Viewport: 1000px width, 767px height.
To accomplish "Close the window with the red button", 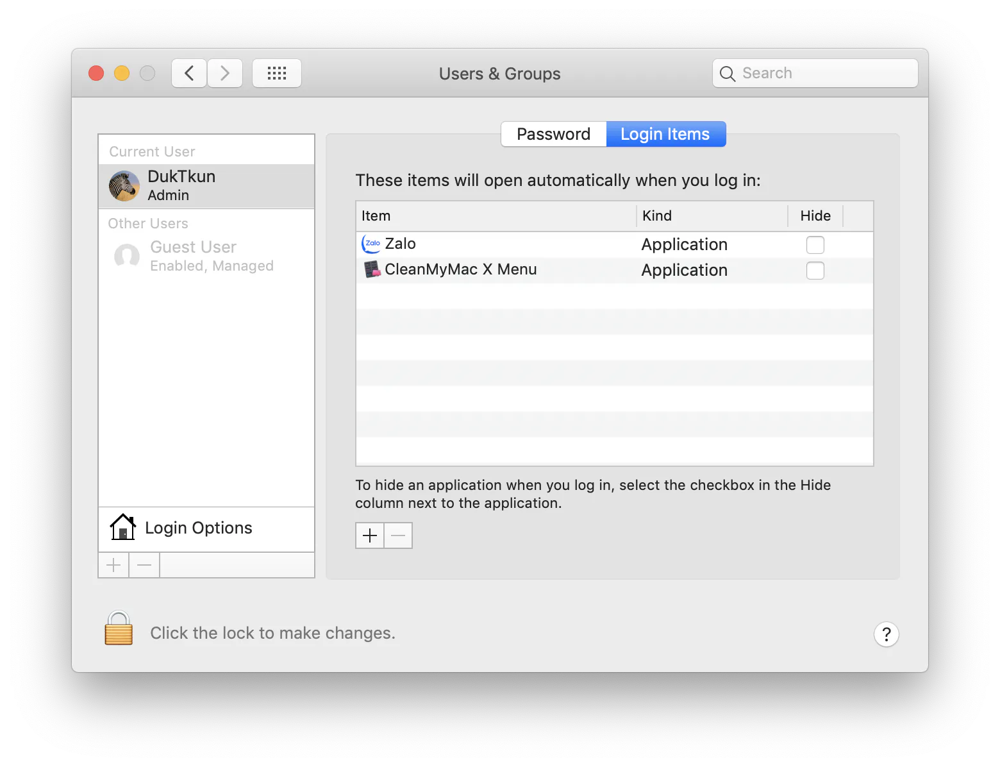I will (96, 73).
